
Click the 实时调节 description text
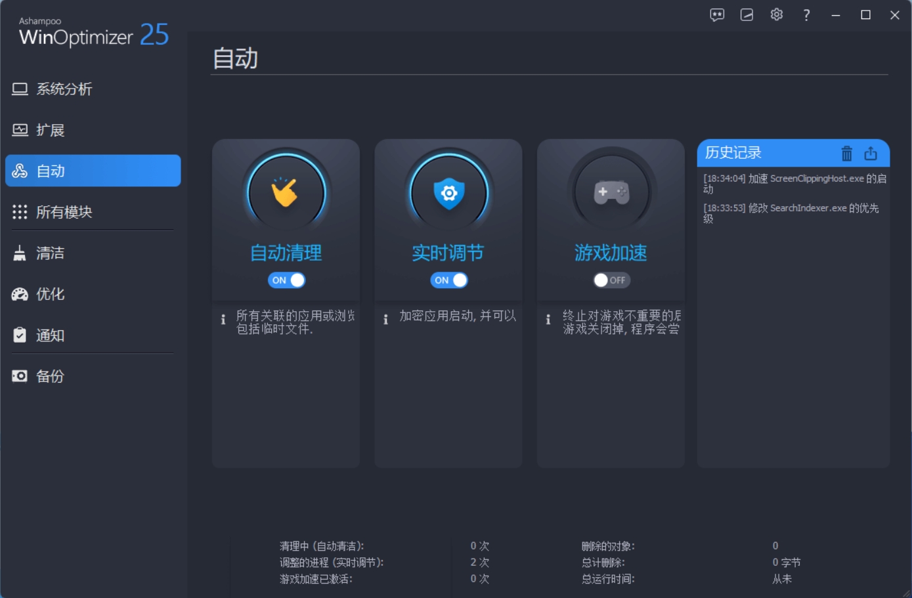[458, 316]
